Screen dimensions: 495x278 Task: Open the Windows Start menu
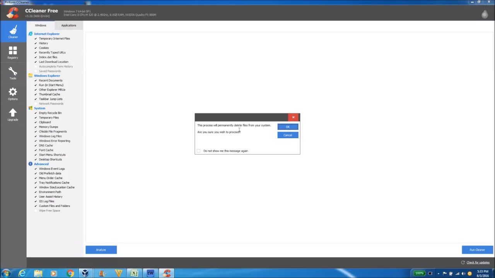click(6, 273)
